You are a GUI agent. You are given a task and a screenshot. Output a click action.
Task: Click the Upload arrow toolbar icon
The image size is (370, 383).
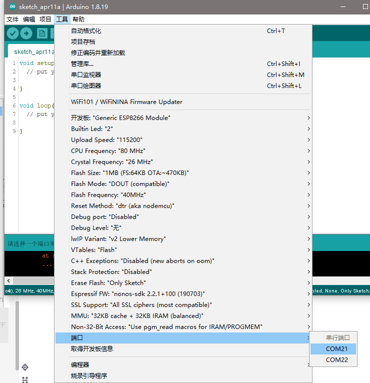click(x=26, y=33)
